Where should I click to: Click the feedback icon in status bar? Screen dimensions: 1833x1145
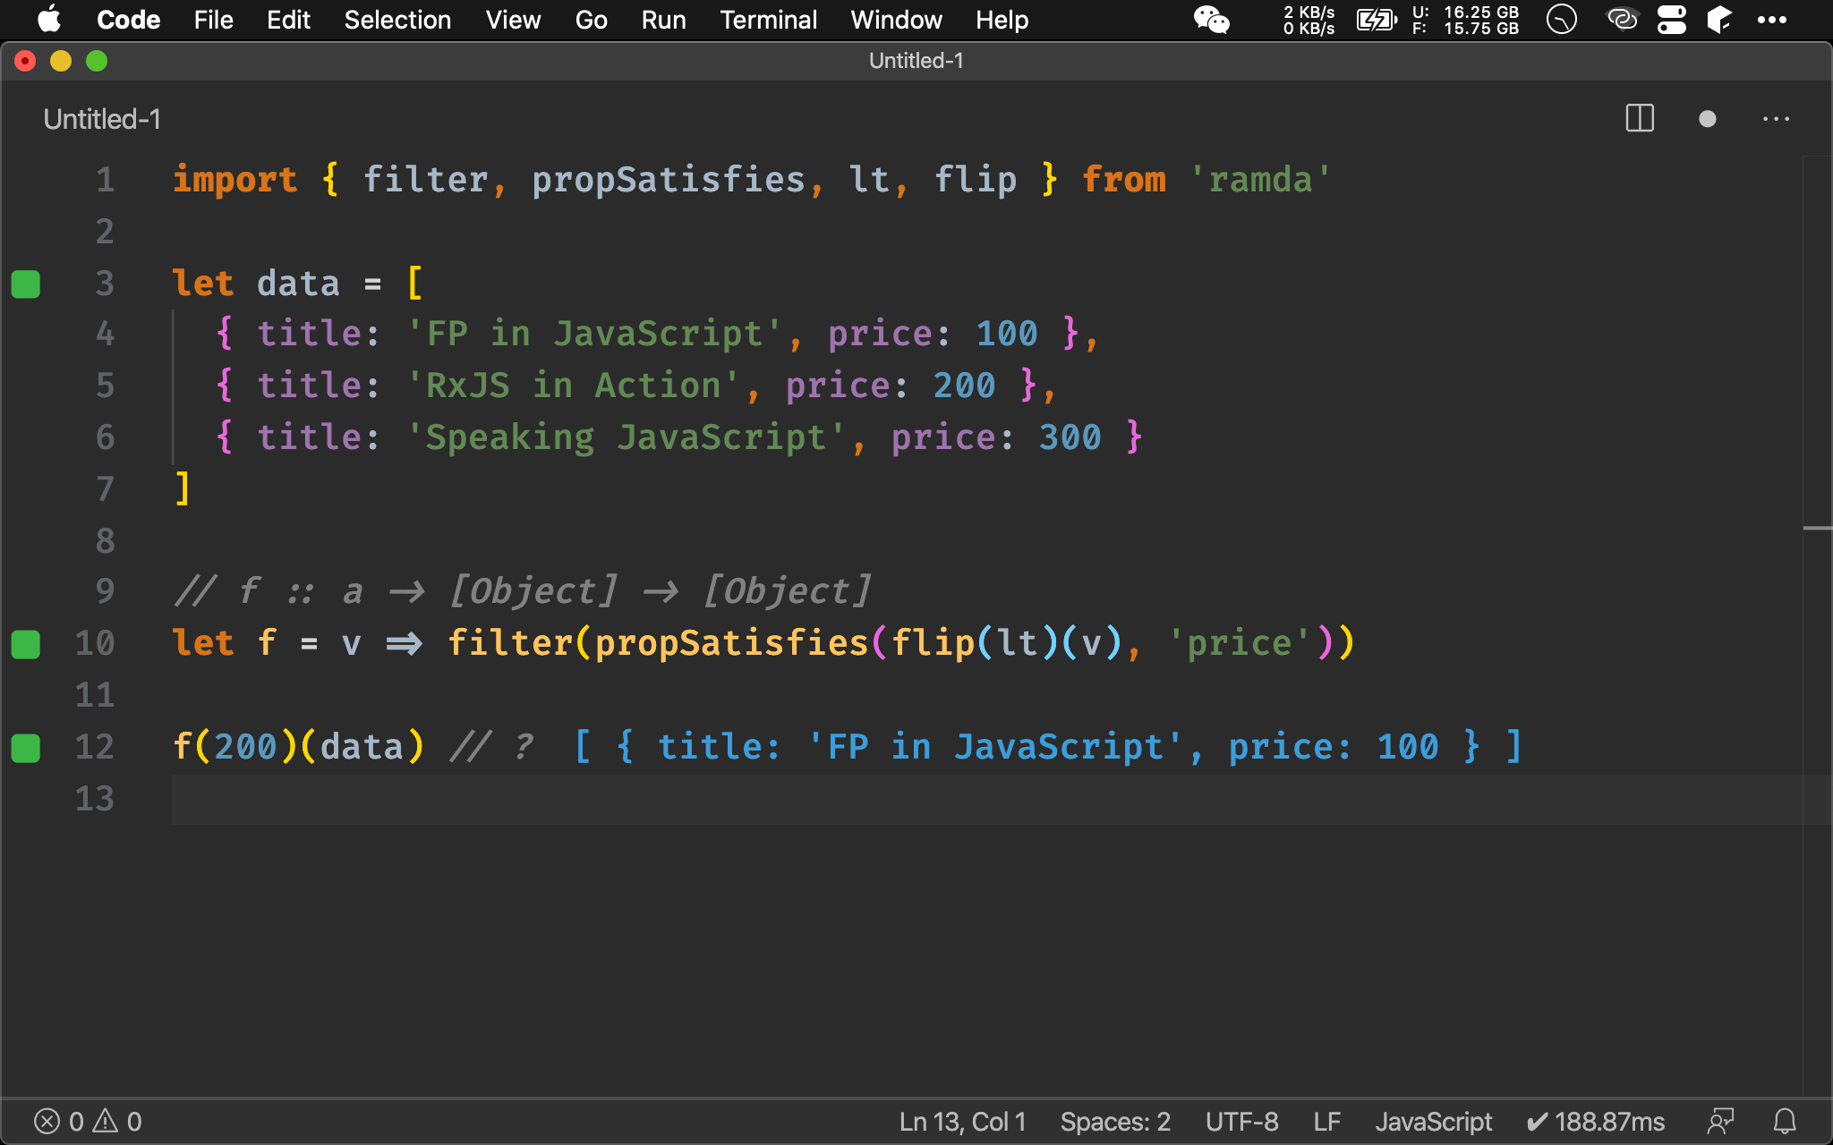[1720, 1121]
